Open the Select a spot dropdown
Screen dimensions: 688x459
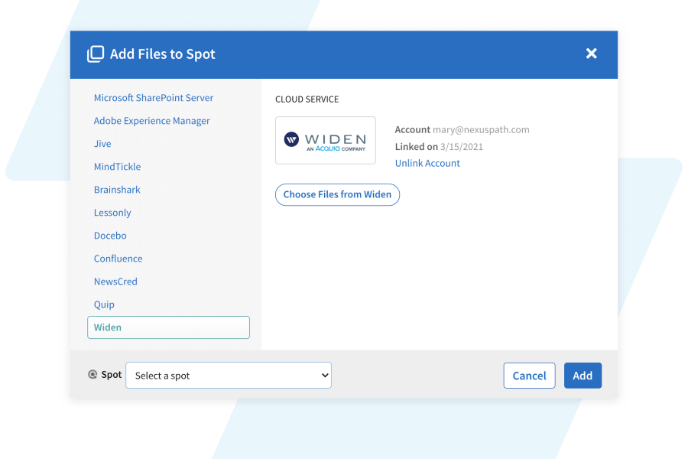tap(228, 376)
